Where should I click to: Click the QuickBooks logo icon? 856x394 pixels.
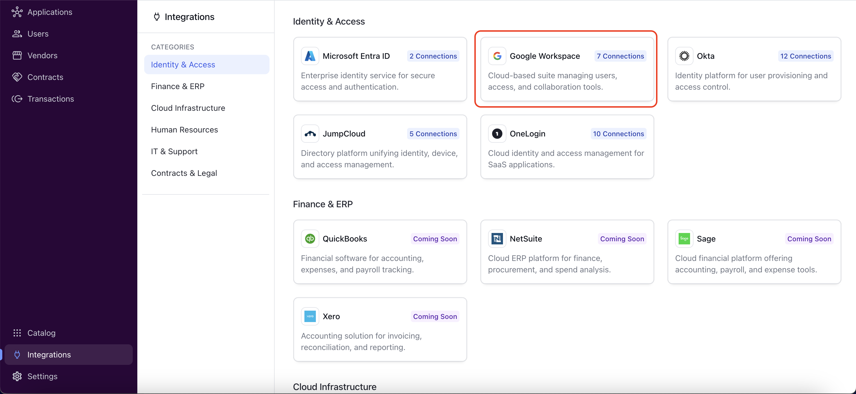pyautogui.click(x=310, y=239)
